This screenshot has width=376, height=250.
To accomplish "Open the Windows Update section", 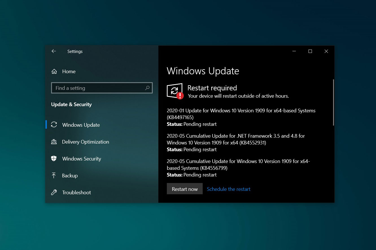I will pos(102,125).
